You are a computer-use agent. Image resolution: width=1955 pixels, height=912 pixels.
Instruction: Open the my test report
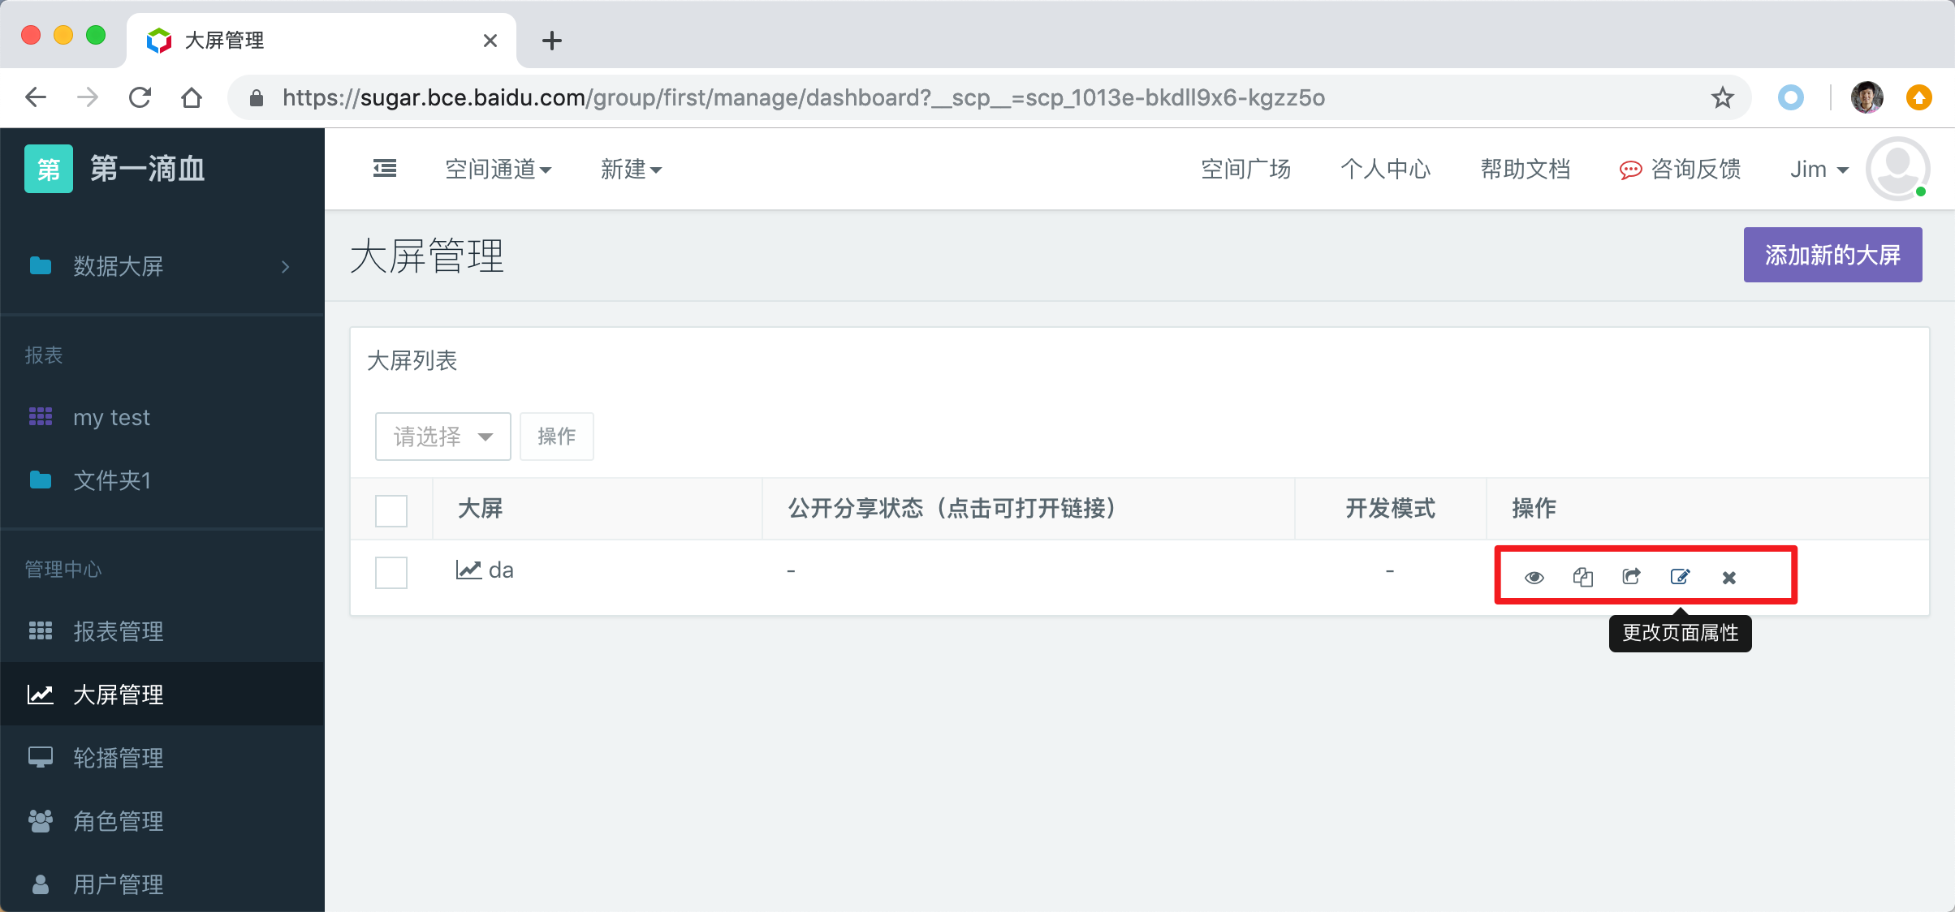(111, 417)
